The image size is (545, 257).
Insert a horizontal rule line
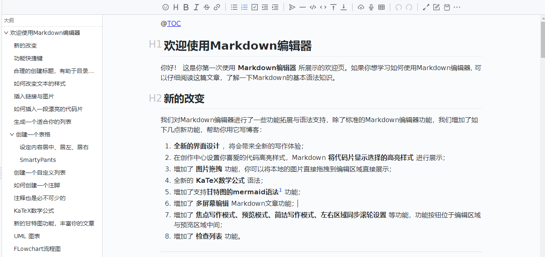pos(302,7)
